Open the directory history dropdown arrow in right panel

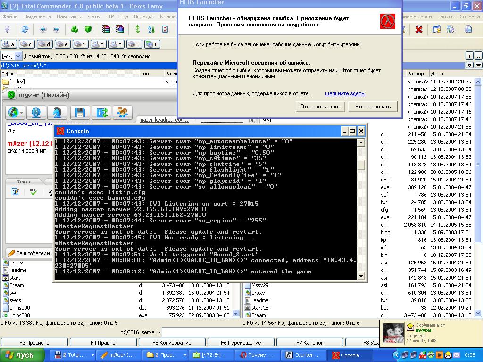coord(478,65)
